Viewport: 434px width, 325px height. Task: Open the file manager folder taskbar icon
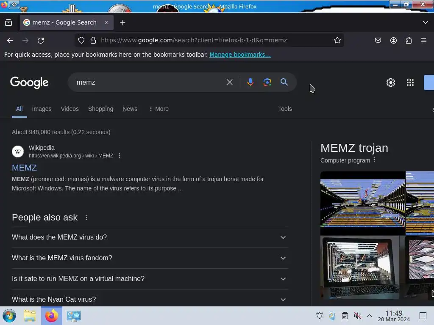pyautogui.click(x=30, y=316)
